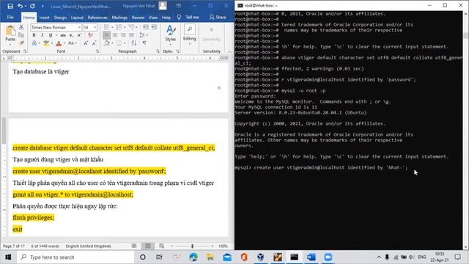Viewport: 469px width, 264px height.
Task: Align text left
Action: [x=106, y=35]
